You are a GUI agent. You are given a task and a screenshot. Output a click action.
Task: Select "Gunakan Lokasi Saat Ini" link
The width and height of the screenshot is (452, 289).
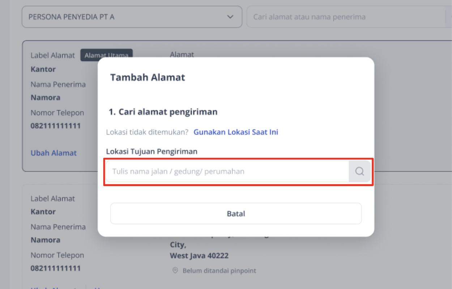coord(236,132)
